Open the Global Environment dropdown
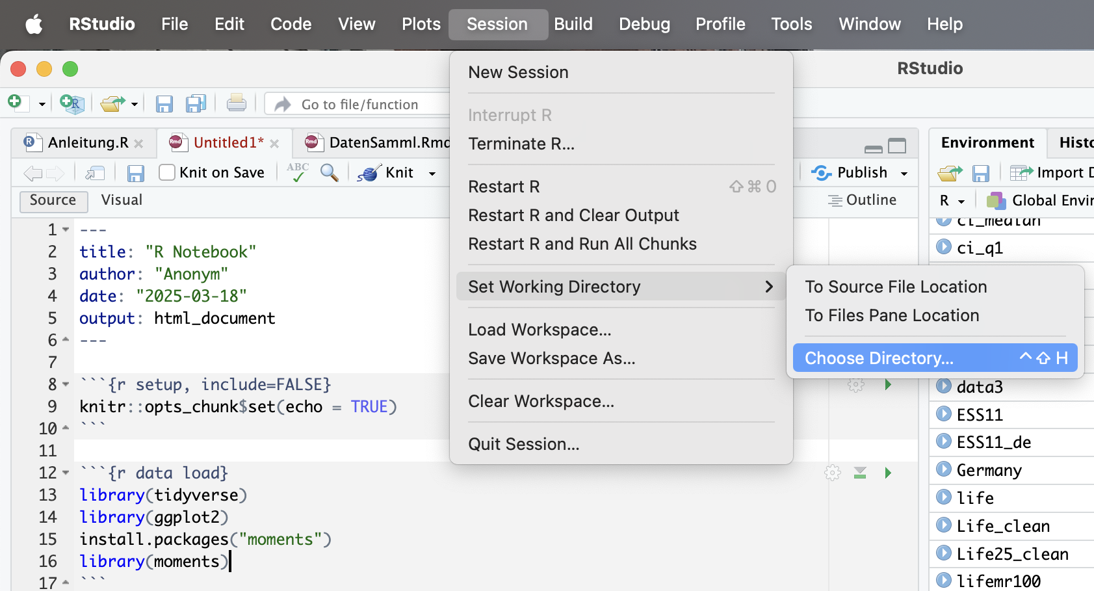Viewport: 1094px width, 591px height. pos(1040,201)
